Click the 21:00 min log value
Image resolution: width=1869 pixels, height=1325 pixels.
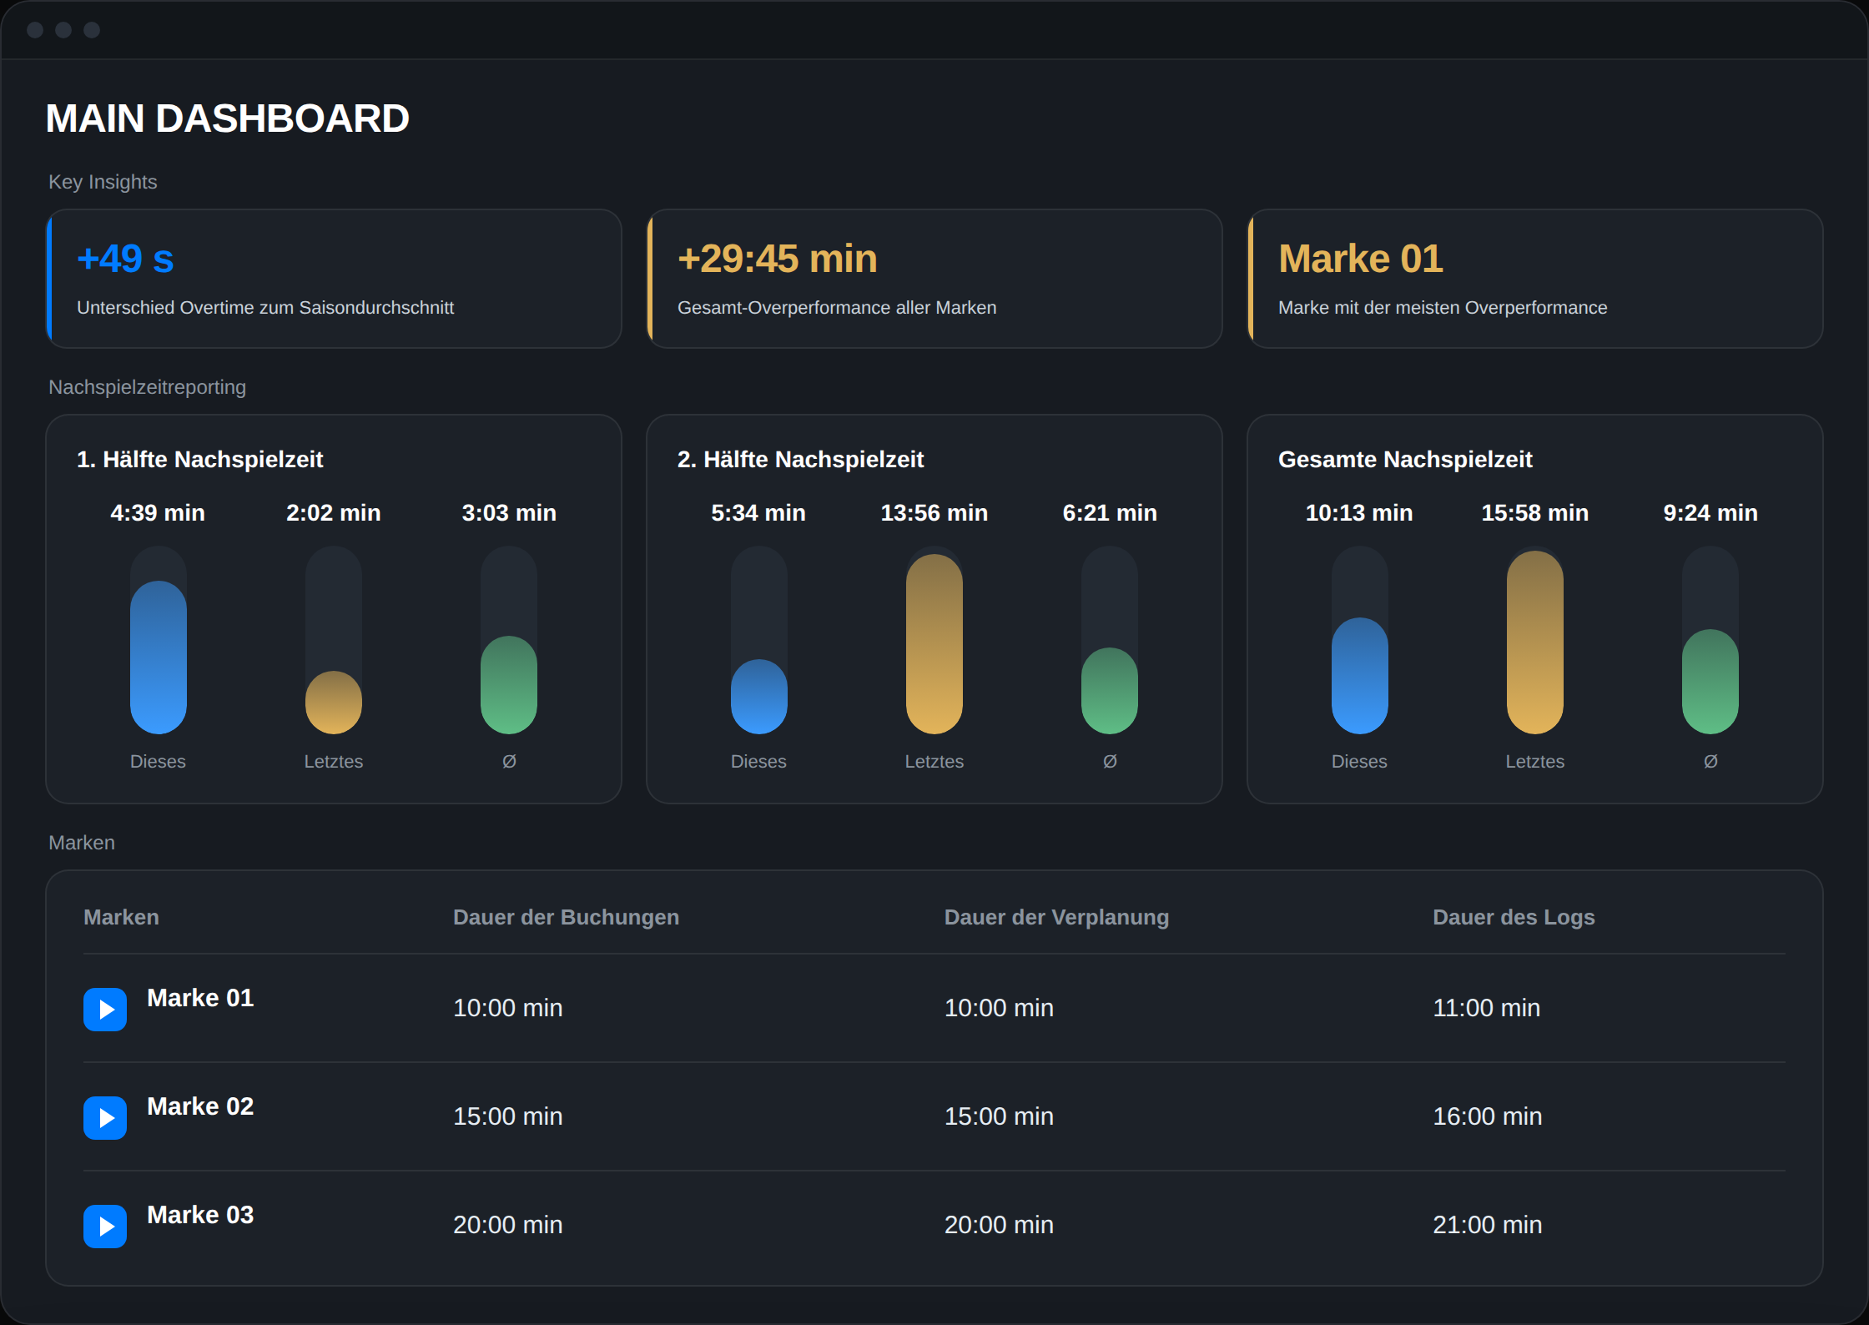(1487, 1225)
